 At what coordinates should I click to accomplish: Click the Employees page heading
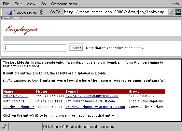click(x=22, y=30)
